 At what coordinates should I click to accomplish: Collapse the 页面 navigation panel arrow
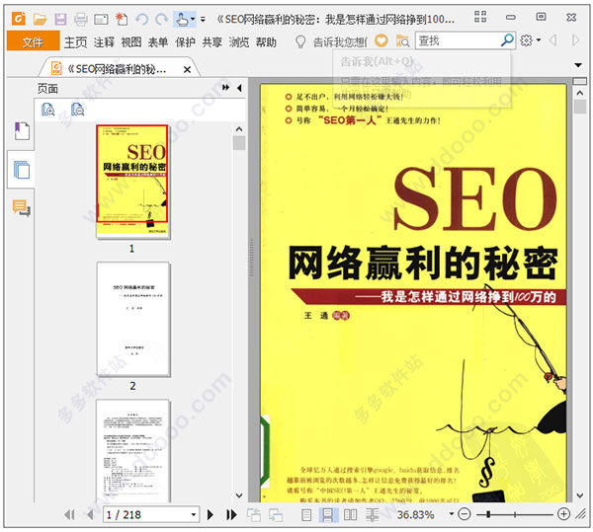239,88
